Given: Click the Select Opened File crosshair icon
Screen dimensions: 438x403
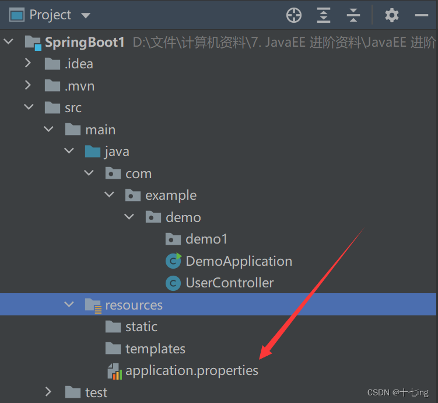Looking at the screenshot, I should click(294, 15).
